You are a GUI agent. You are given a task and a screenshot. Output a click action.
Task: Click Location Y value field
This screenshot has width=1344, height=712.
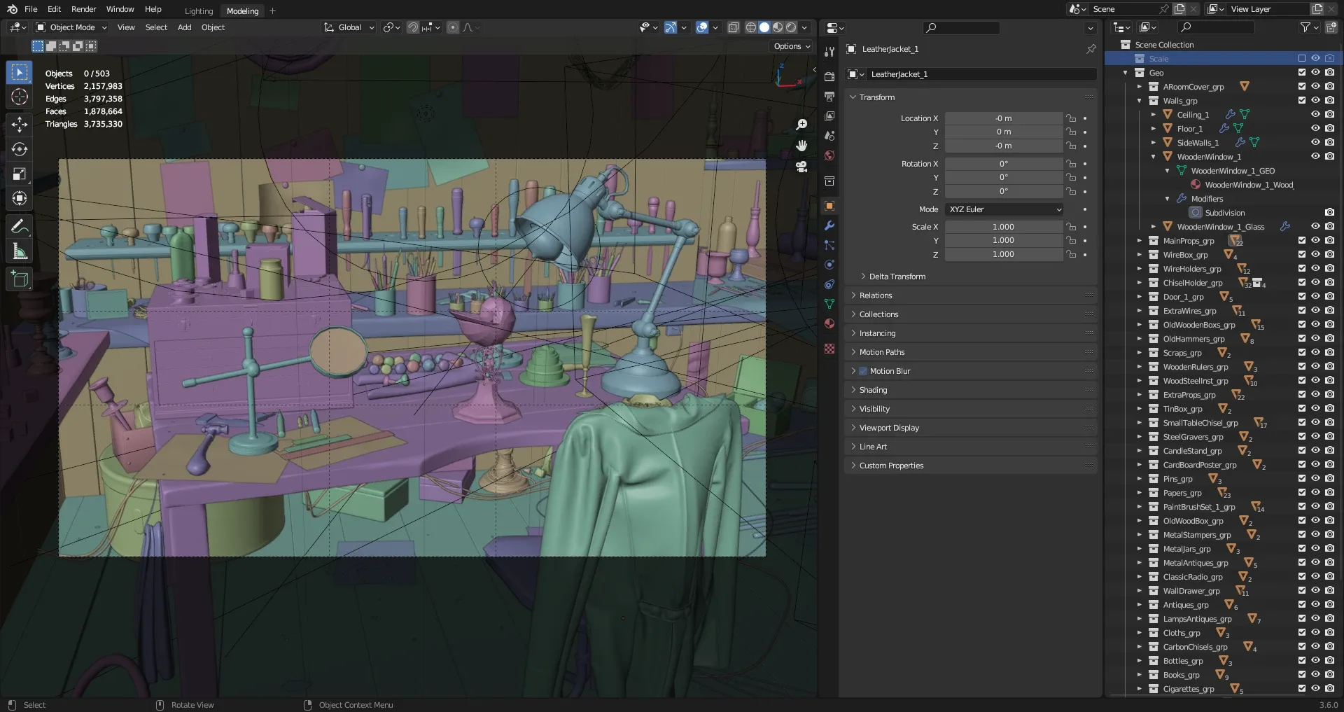[x=1004, y=132]
